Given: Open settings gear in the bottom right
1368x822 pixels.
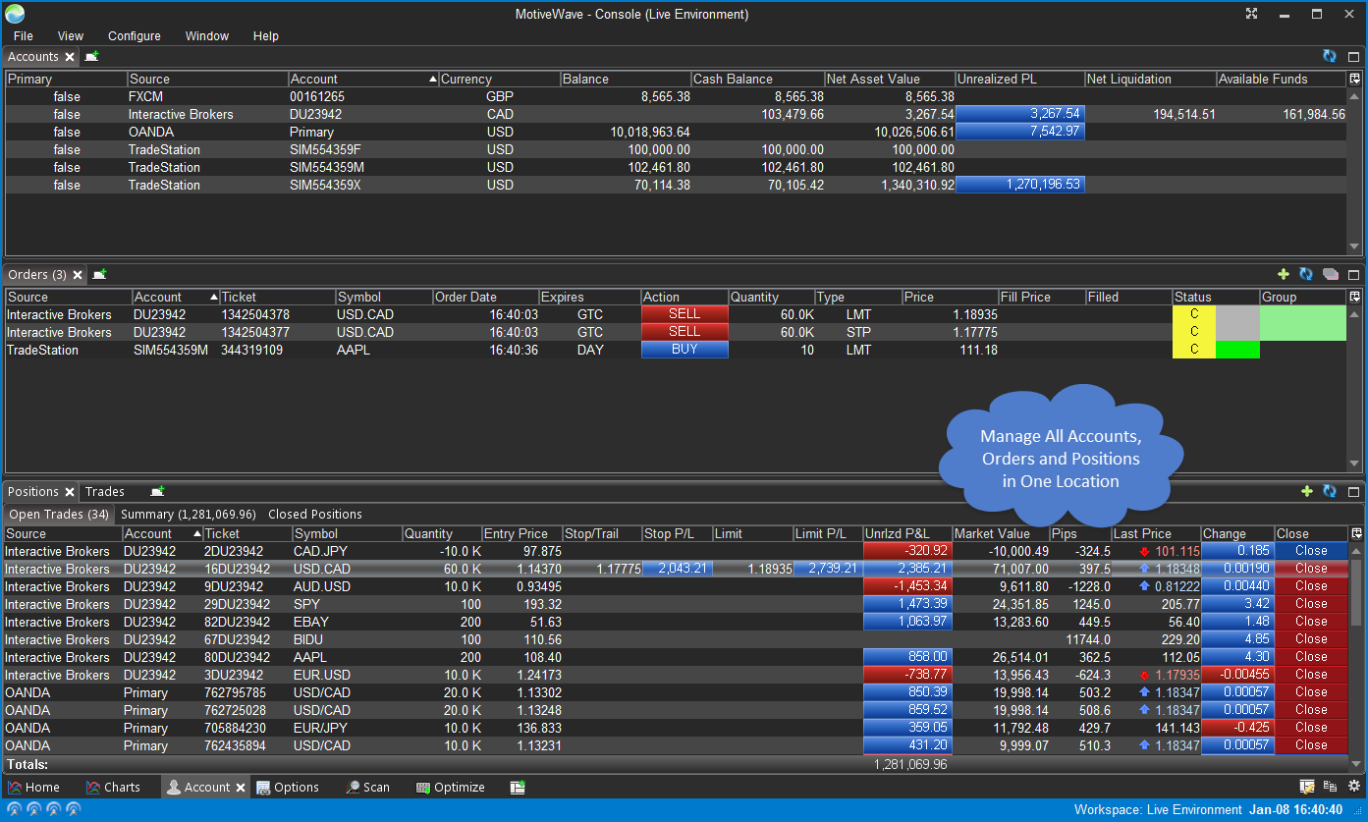Looking at the screenshot, I should coord(1354,787).
